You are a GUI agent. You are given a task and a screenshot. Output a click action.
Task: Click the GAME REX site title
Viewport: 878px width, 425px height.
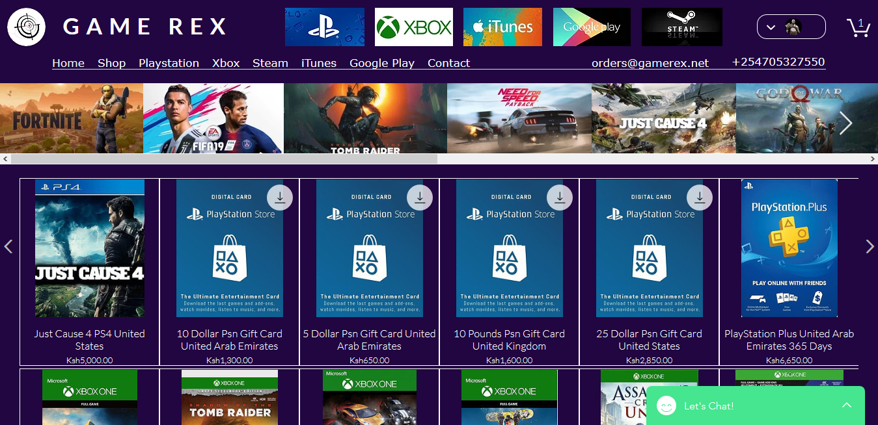click(145, 27)
